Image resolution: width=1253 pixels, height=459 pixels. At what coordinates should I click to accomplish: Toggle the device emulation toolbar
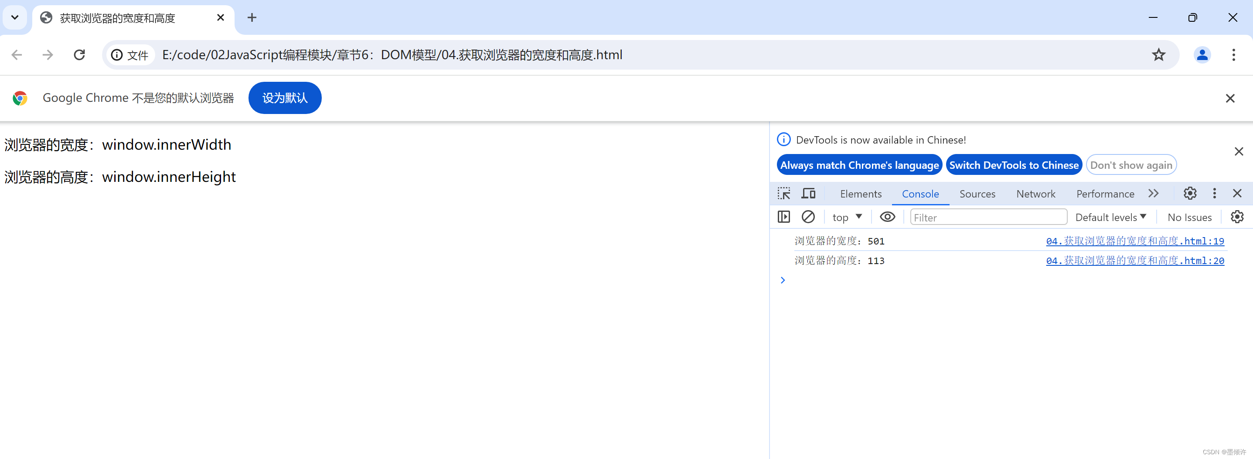(808, 193)
